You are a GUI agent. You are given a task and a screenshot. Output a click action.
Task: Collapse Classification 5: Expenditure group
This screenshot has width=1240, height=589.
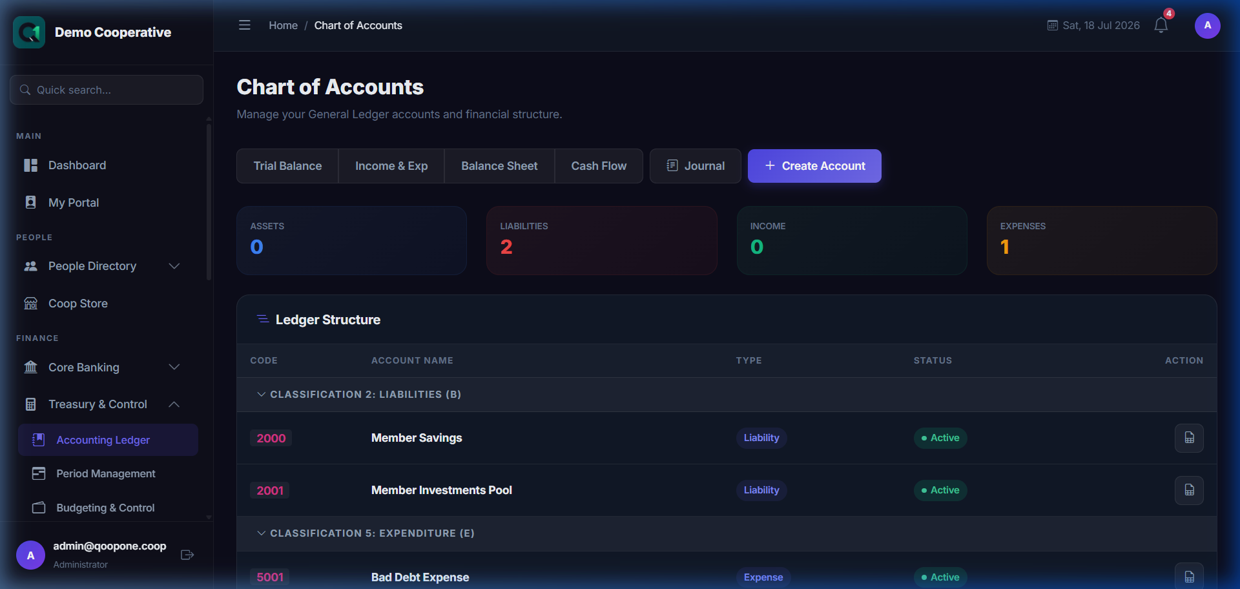tap(261, 533)
